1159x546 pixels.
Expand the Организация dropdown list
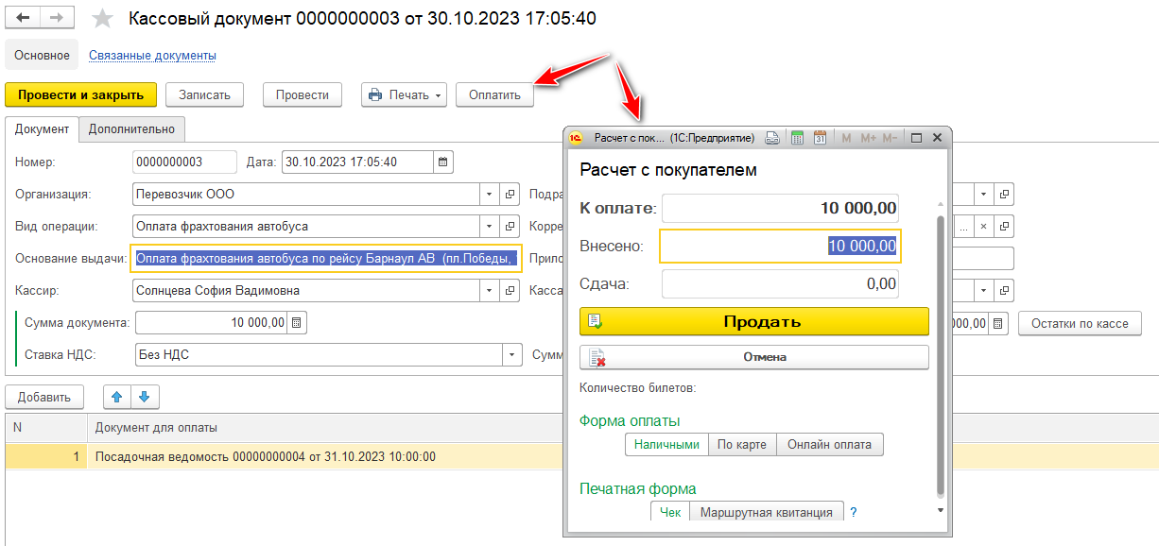pyautogui.click(x=490, y=195)
